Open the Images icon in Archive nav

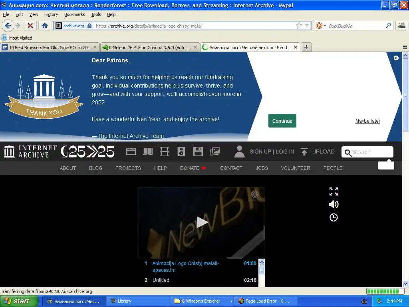tap(214, 152)
